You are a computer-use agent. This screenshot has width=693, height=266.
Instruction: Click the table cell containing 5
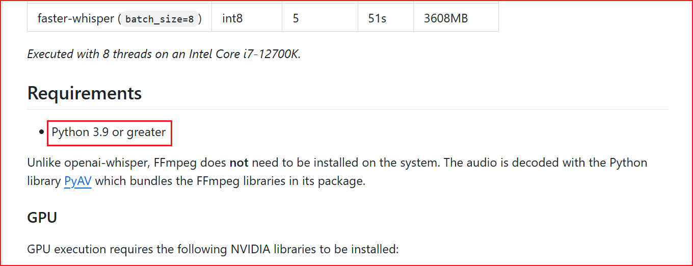click(296, 19)
